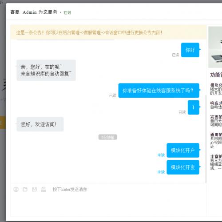
Task: Open the emoji picker icon
Action: coord(16,189)
